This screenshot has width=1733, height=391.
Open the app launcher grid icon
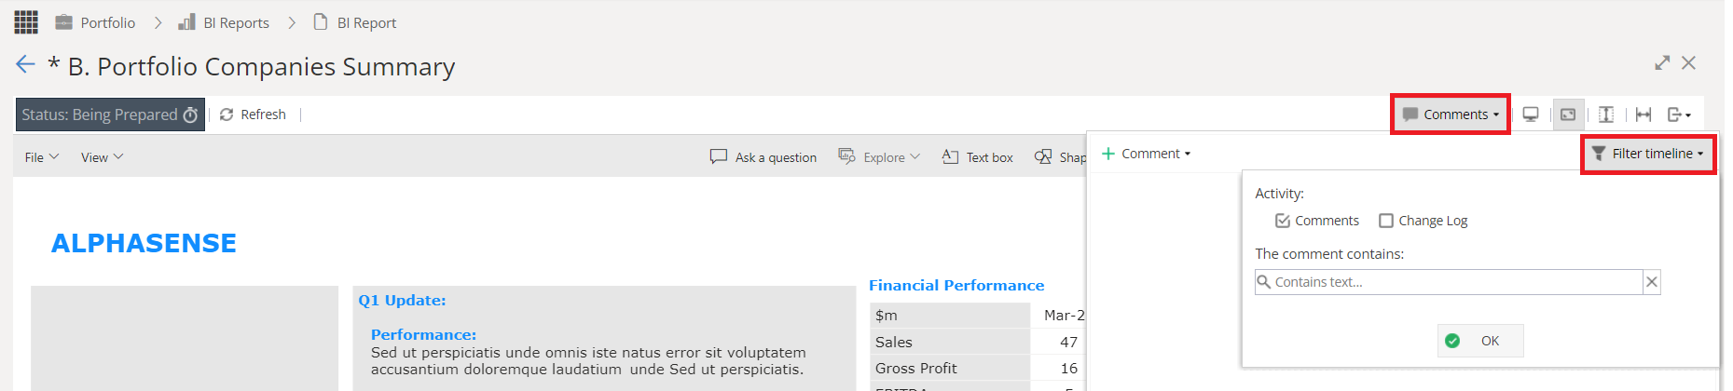[26, 22]
